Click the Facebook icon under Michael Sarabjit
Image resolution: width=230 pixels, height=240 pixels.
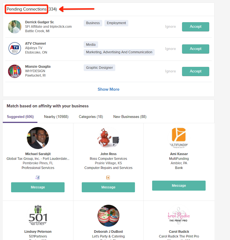pyautogui.click(x=38, y=177)
